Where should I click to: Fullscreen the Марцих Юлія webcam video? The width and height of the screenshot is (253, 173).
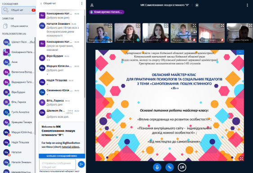[166, 26]
